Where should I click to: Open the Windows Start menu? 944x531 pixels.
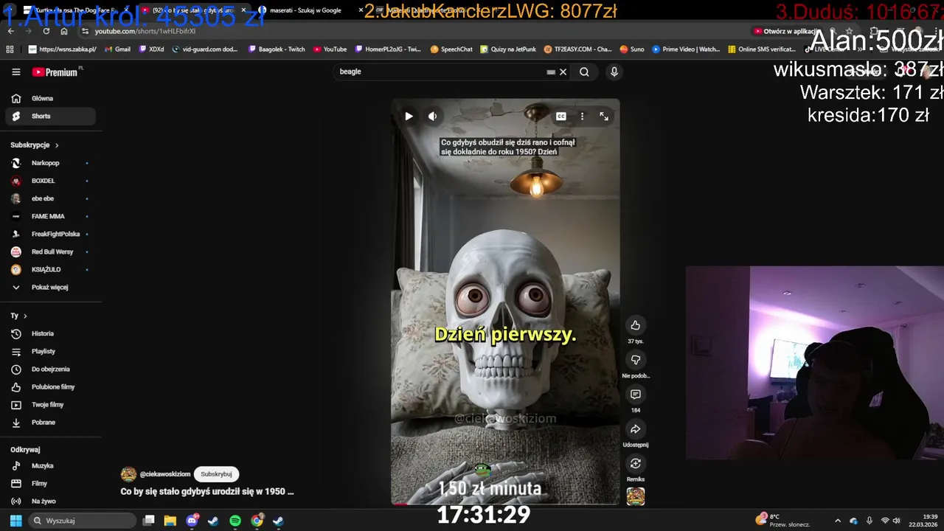point(15,521)
